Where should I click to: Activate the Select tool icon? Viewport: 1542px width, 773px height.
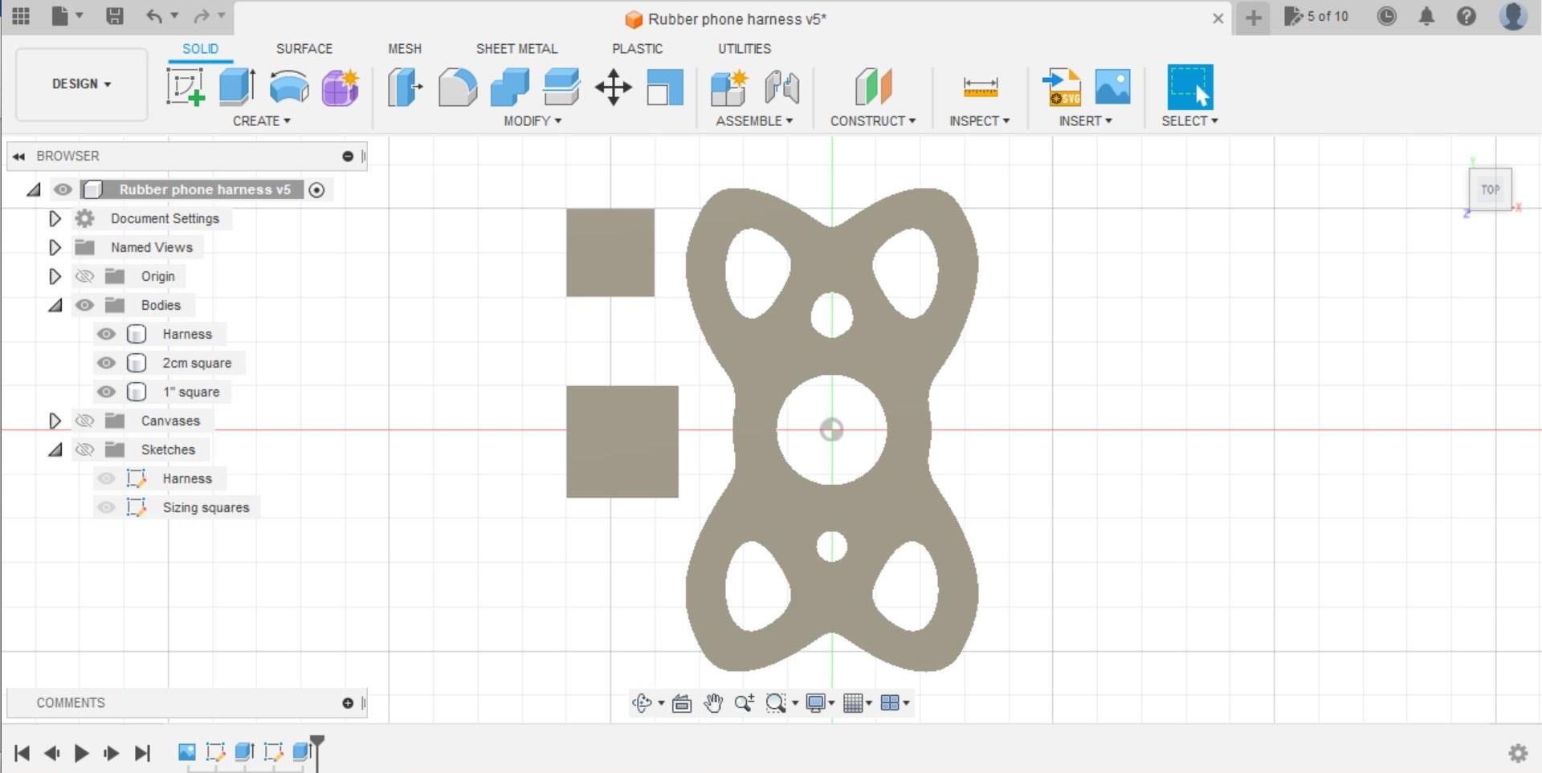[x=1189, y=87]
